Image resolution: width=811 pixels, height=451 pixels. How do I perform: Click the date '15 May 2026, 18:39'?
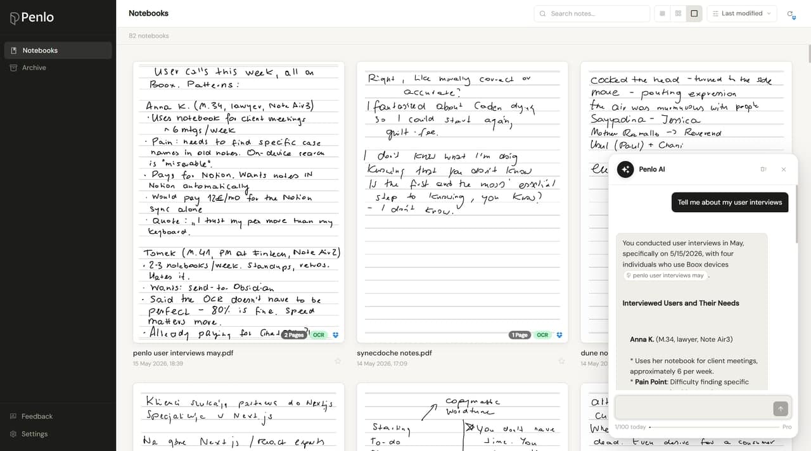(158, 364)
